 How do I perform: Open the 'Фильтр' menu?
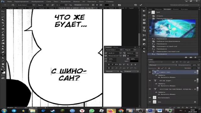[x=76, y=2]
